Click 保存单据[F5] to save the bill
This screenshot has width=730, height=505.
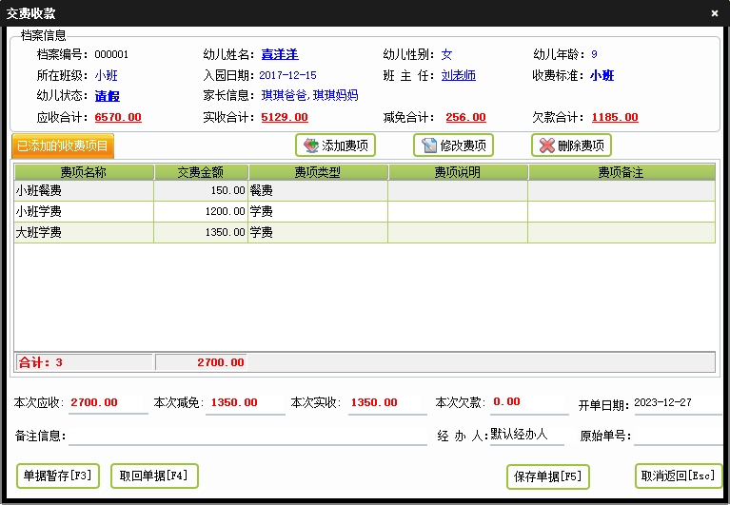click(x=547, y=476)
